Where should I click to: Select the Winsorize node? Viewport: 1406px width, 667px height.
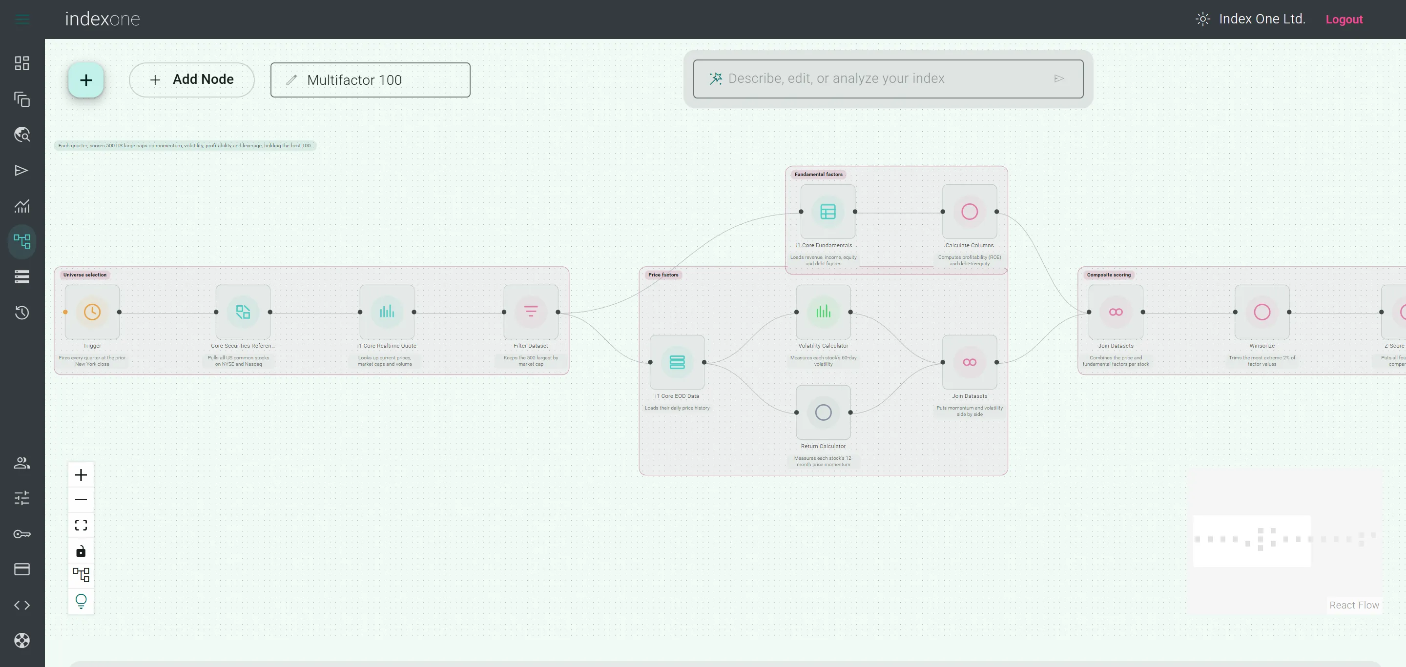tap(1262, 312)
